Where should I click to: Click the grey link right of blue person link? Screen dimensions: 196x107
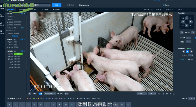pos(190,60)
